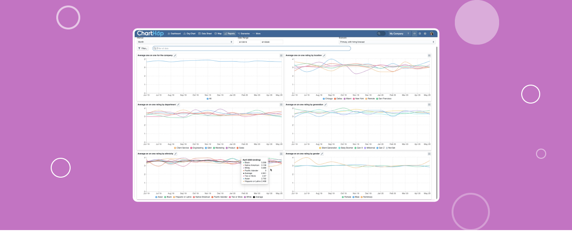Expand the Interval Month dropdown
The height and width of the screenshot is (231, 572).
tap(185, 42)
